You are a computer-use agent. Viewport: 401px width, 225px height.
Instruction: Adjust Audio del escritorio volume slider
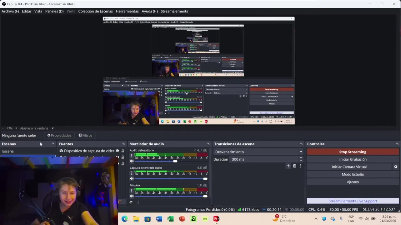point(171,161)
